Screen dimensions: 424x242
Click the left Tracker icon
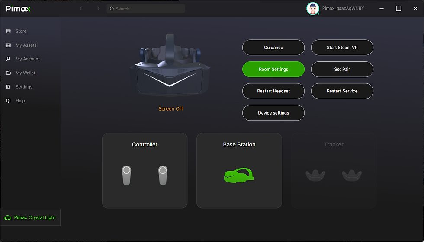click(315, 175)
